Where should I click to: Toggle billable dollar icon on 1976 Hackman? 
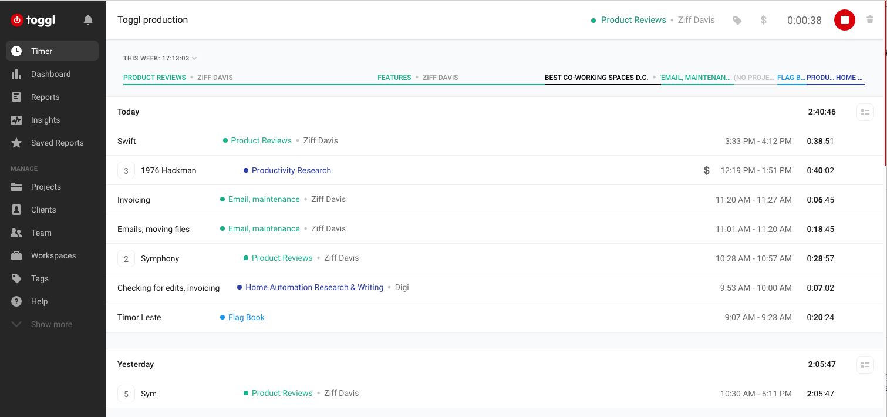(x=707, y=170)
